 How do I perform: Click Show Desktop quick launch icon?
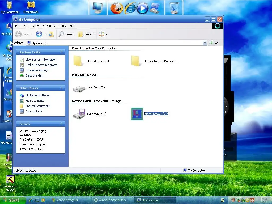point(37,200)
